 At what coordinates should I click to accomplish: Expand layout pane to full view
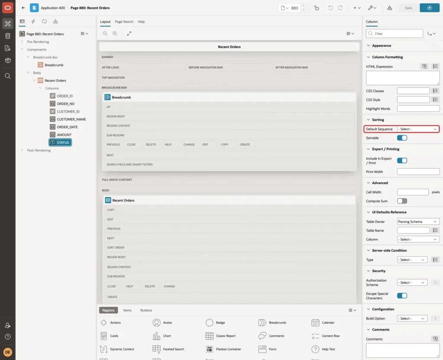coord(129,33)
